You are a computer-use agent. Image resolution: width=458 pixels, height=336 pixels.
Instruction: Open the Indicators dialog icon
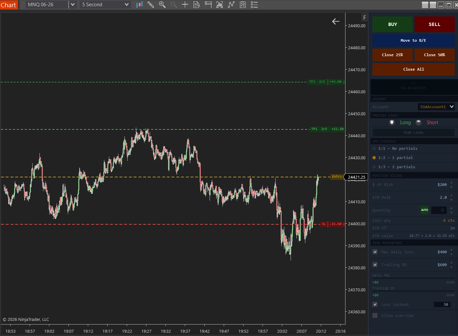tap(219, 5)
